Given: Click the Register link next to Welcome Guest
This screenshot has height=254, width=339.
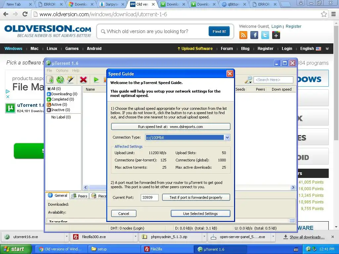Looking at the screenshot, I should [293, 26].
